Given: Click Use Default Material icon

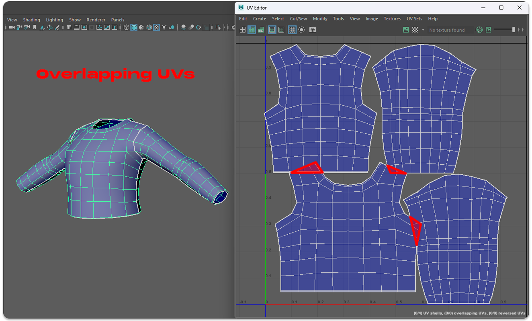Looking at the screenshot, I should pyautogui.click(x=141, y=27).
